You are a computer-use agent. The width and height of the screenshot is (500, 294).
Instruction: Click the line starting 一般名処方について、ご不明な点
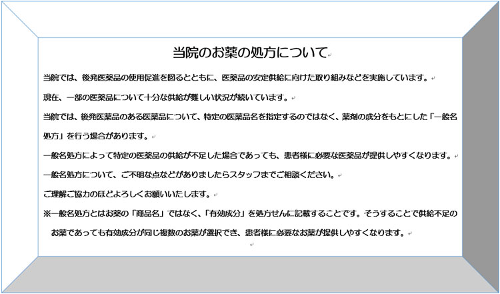tap(190, 175)
